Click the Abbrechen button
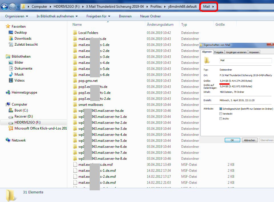This screenshot has width=274, height=202. point(250,140)
